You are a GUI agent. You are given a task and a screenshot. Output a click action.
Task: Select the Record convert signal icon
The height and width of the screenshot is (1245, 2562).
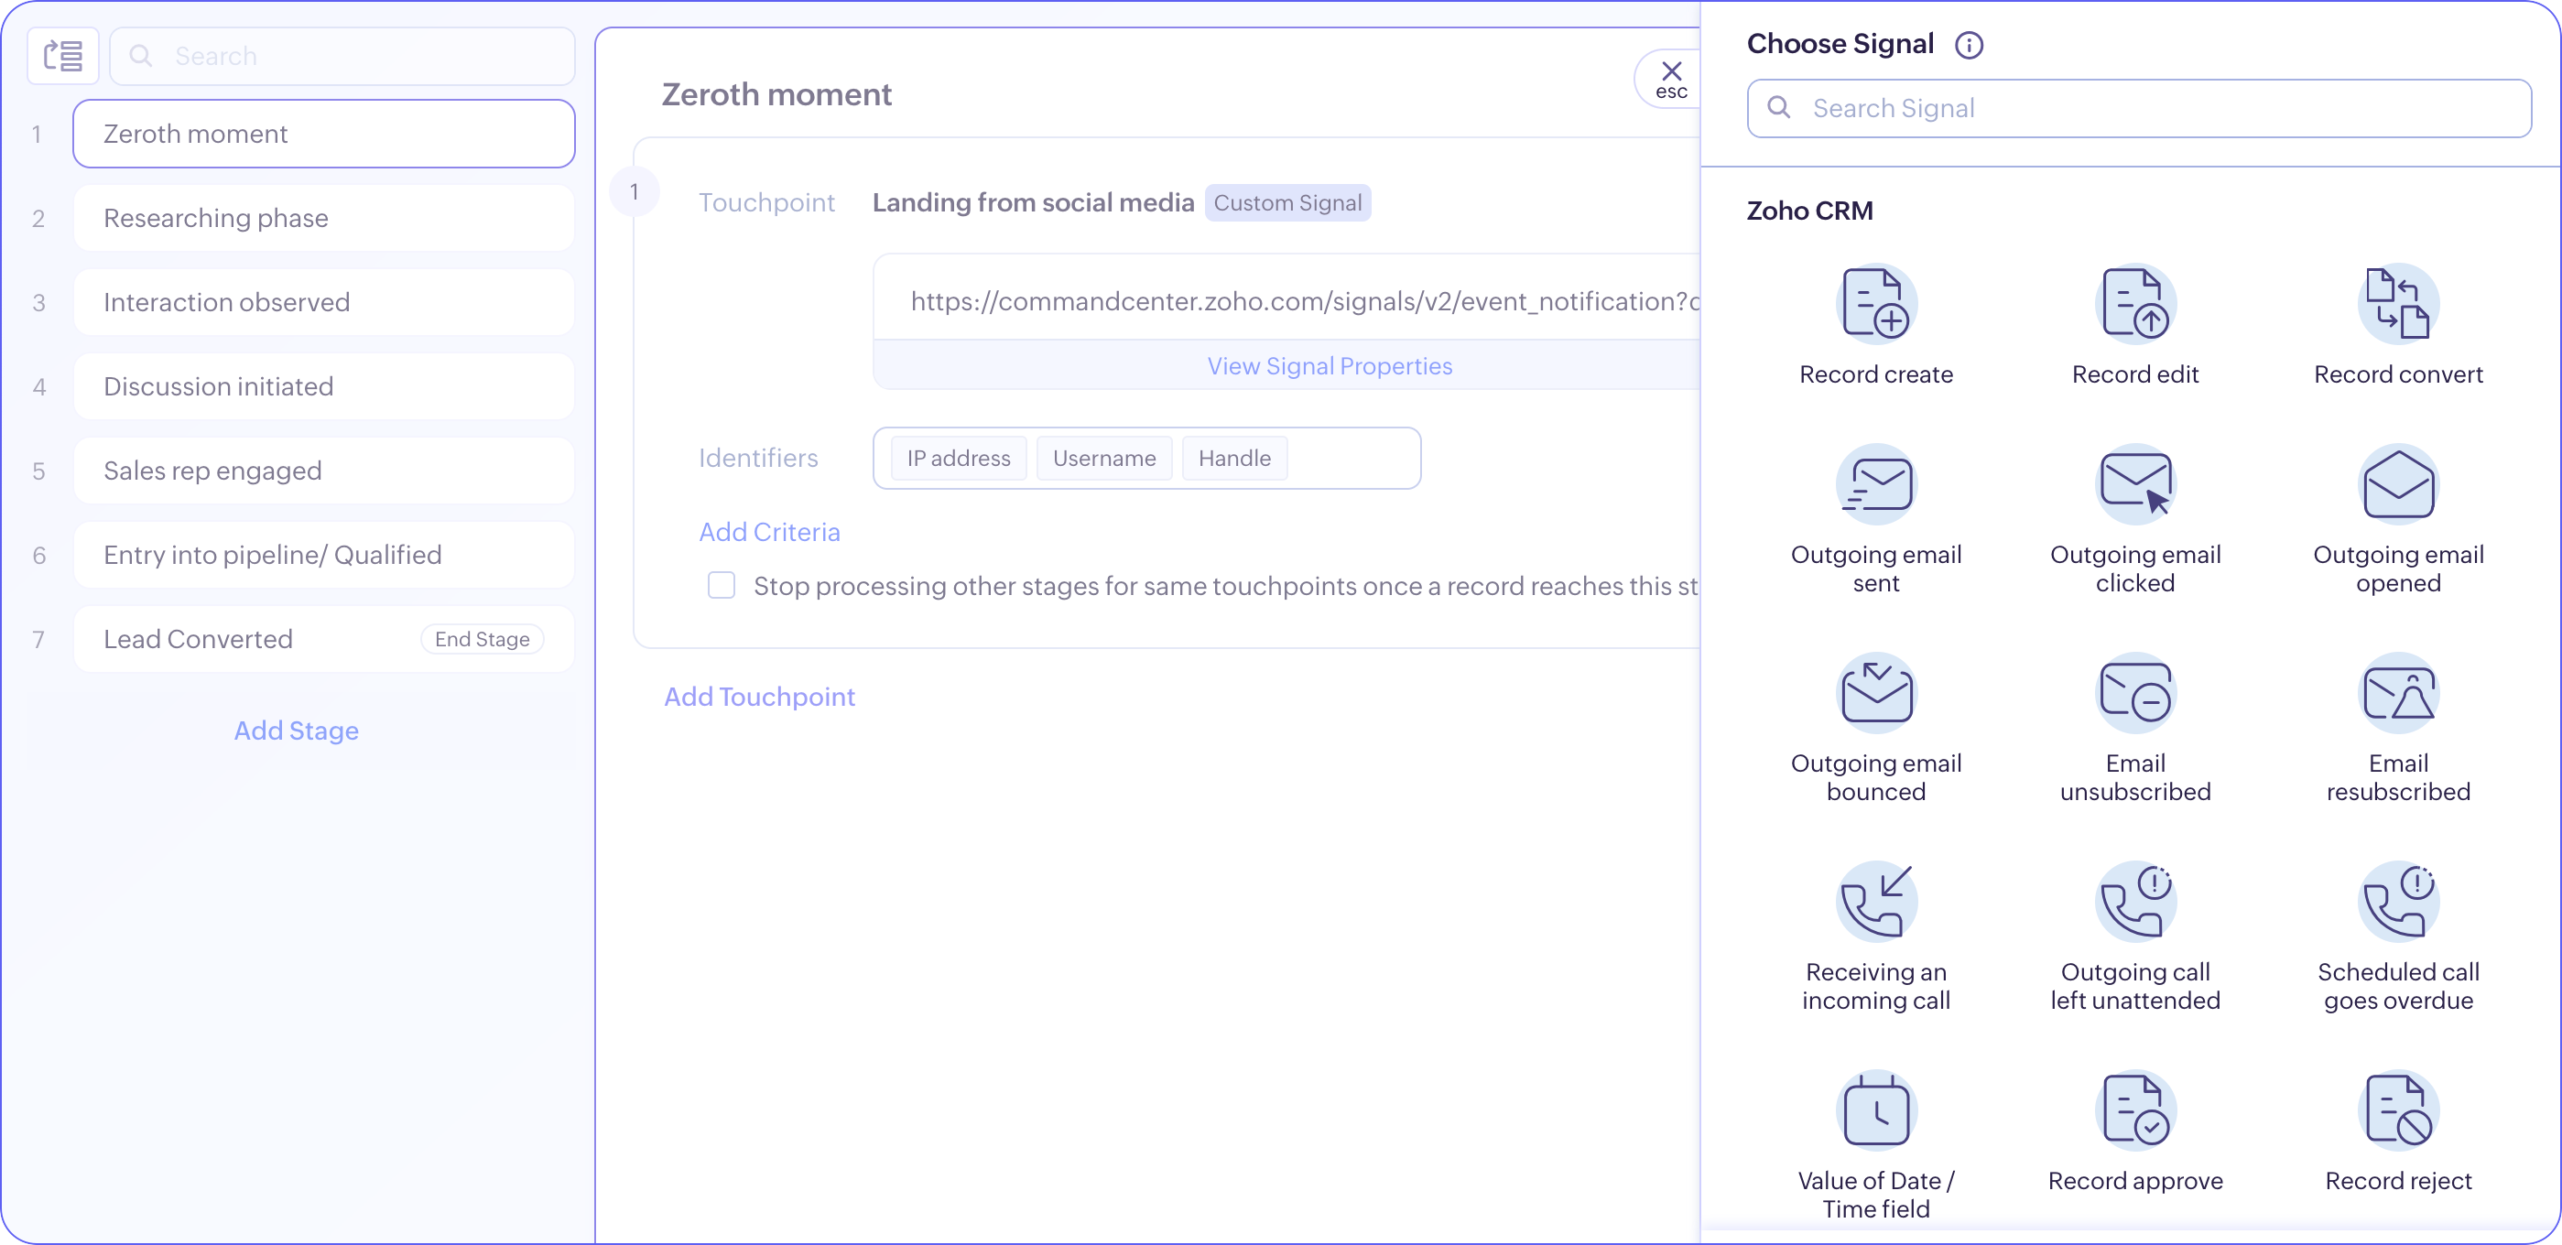[x=2398, y=303]
